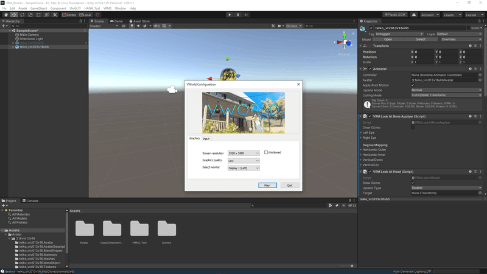Open Transform component help icon
The image size is (487, 274).
[470, 46]
